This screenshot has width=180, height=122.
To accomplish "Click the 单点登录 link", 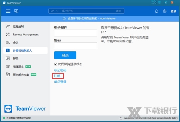I will [60, 82].
